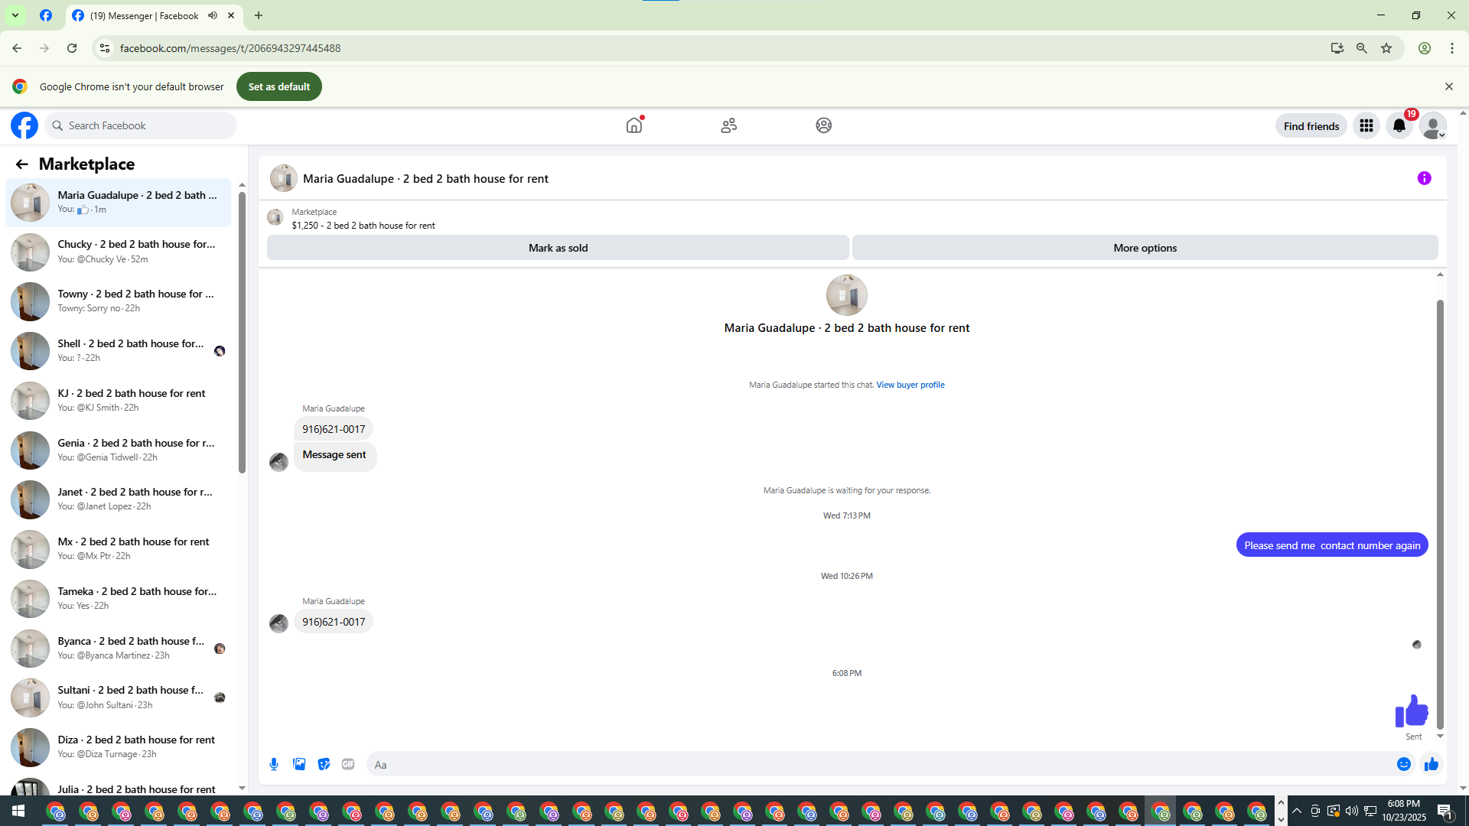Screen dimensions: 1469x826
Task: Go to the Facebook Home tab
Action: tap(634, 125)
